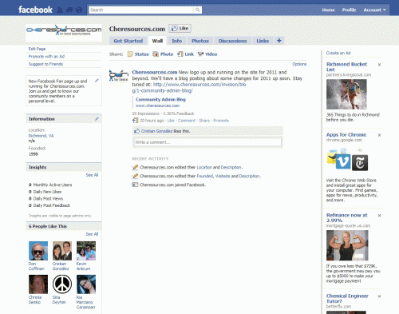Viewport: 399px width, 314px height.
Task: Dismiss the Richmond Bucket List ad
Action: (x=379, y=65)
